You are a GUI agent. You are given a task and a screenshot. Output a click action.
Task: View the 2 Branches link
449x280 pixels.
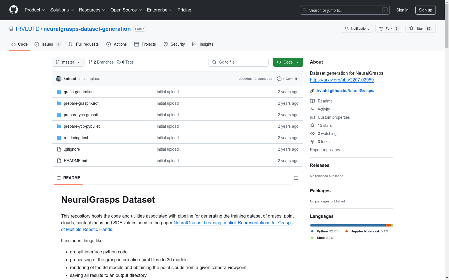pyautogui.click(x=101, y=62)
